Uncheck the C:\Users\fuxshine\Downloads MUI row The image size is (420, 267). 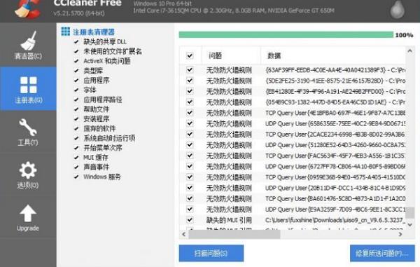click(x=190, y=220)
